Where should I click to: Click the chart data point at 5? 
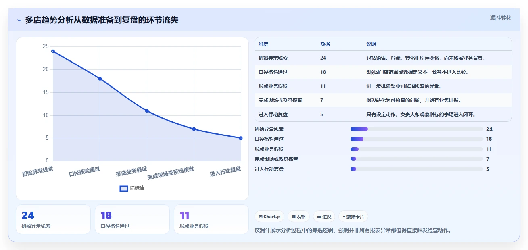pyautogui.click(x=241, y=138)
